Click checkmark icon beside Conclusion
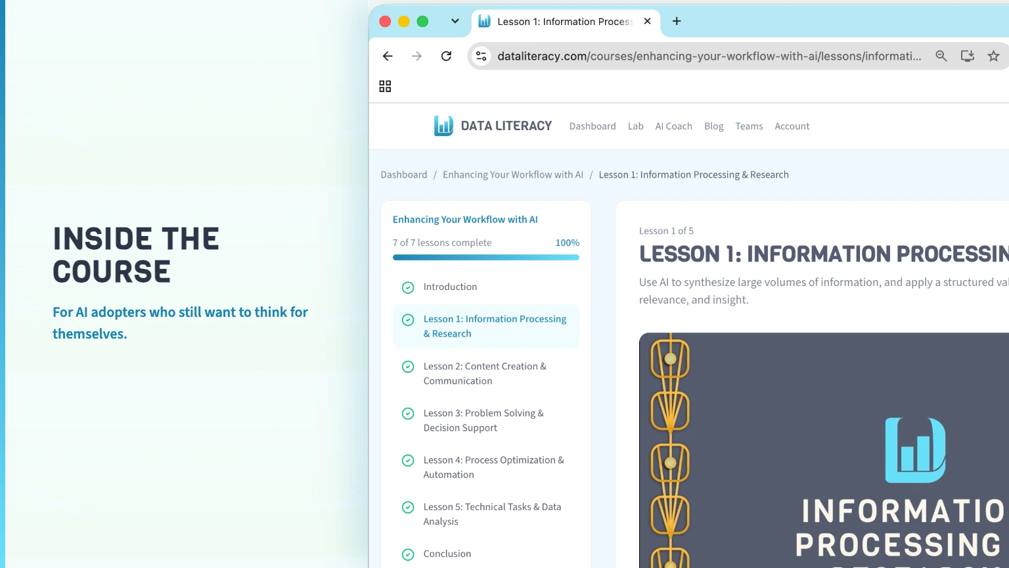The height and width of the screenshot is (568, 1009). [408, 554]
